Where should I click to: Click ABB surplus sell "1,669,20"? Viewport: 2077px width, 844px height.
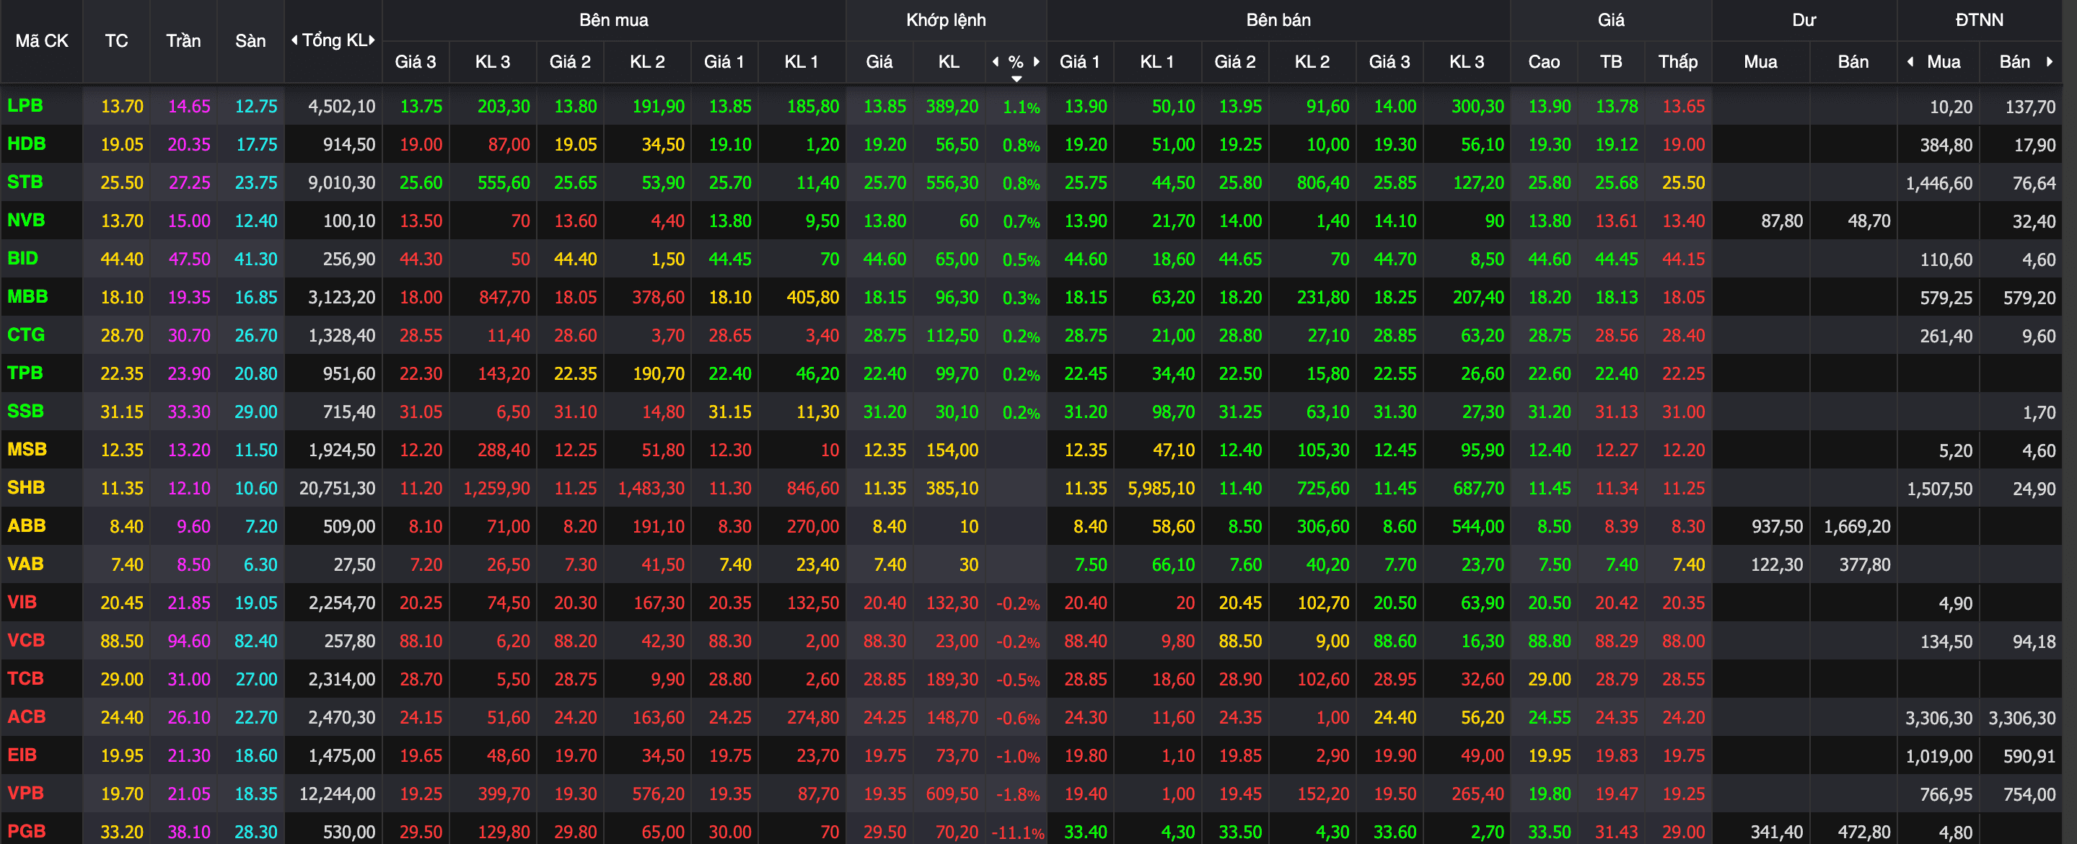point(1857,527)
